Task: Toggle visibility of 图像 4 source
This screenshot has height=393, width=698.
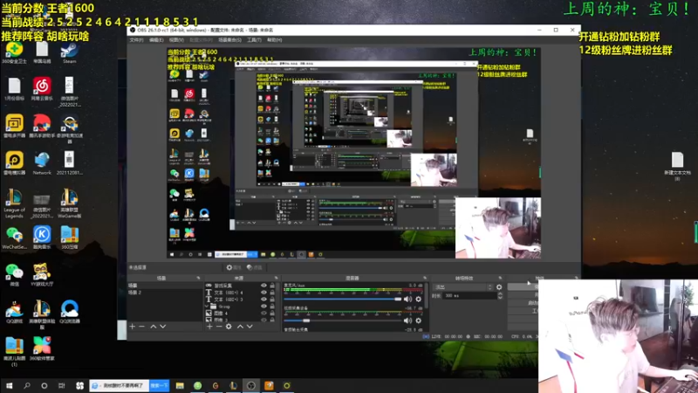Action: 263,314
